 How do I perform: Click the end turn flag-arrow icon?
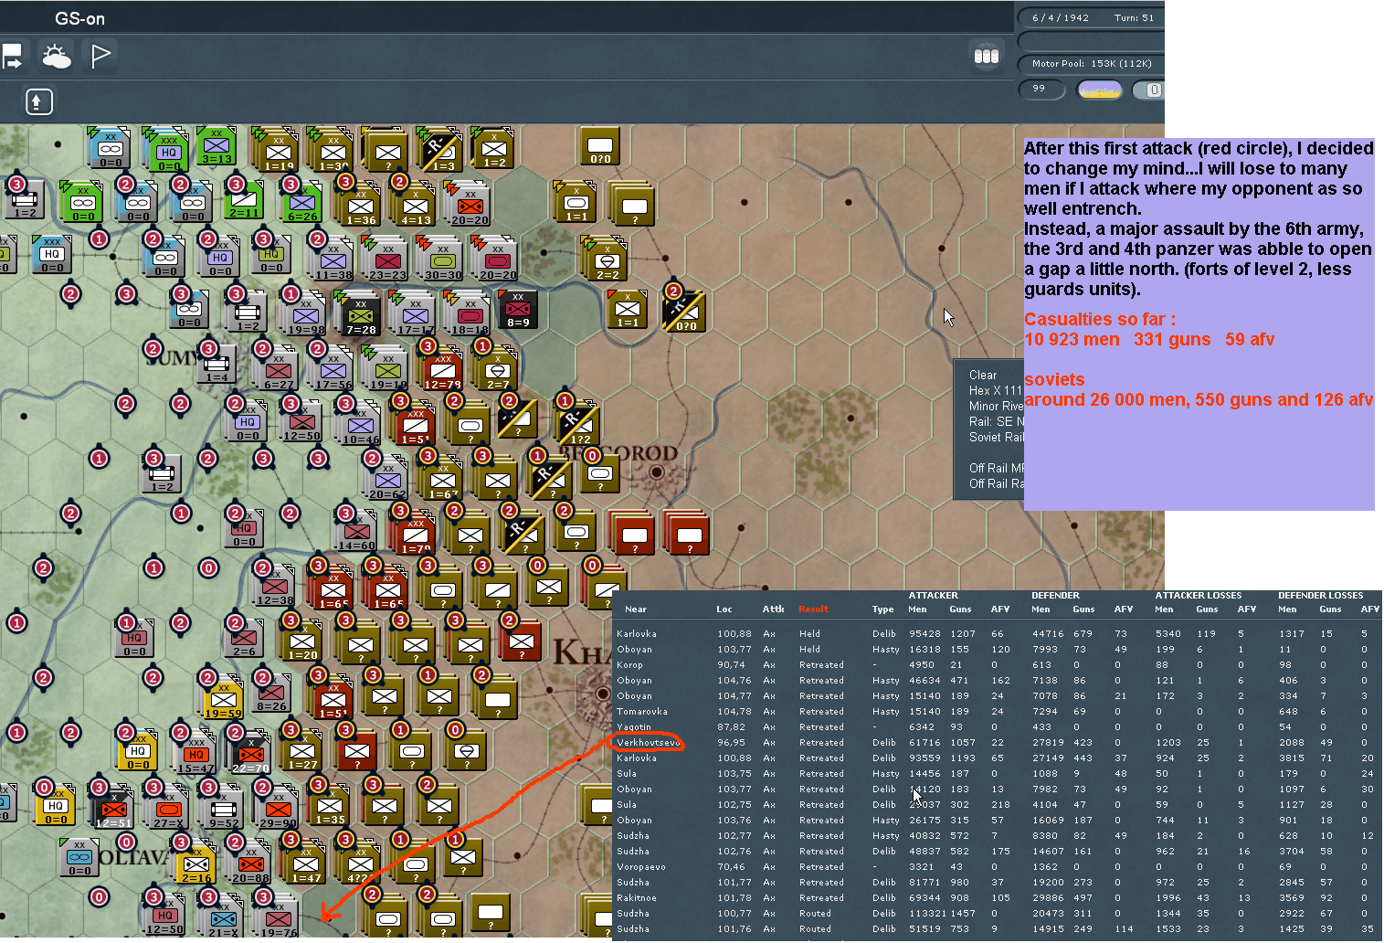pos(12,57)
